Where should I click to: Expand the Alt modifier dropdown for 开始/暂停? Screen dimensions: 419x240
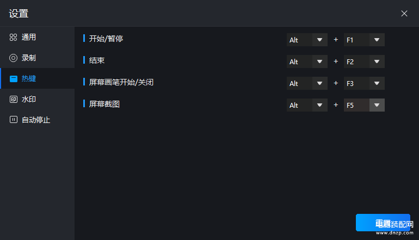(x=307, y=40)
